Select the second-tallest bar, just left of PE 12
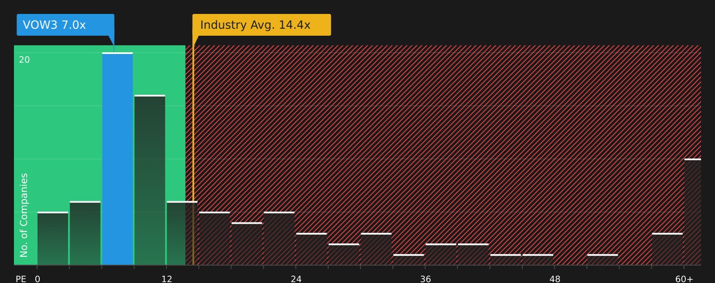Viewport: 715px width, 283px height. [x=150, y=180]
